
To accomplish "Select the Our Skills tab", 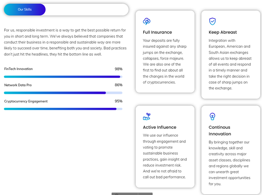I will [24, 9].
